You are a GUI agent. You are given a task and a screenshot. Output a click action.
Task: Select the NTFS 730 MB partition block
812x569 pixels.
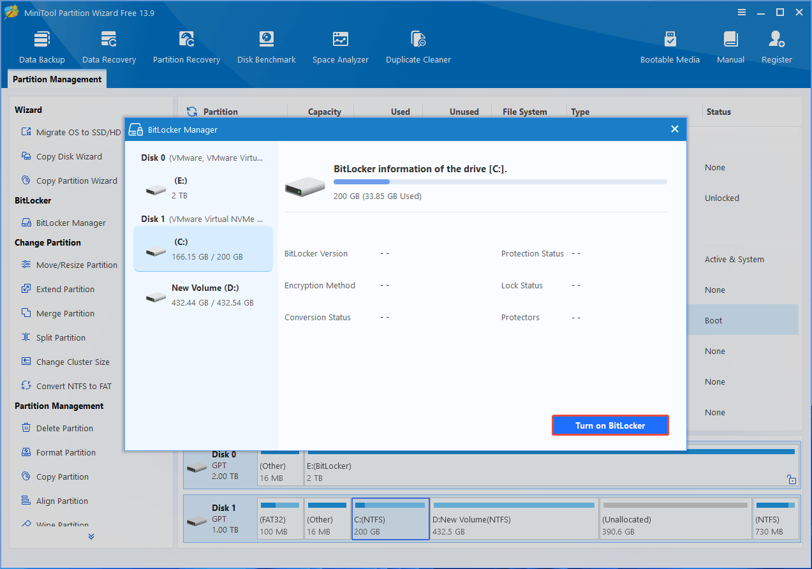(775, 519)
